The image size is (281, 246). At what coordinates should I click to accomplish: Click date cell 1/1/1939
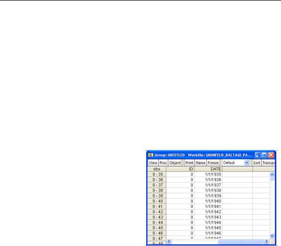[208, 196]
